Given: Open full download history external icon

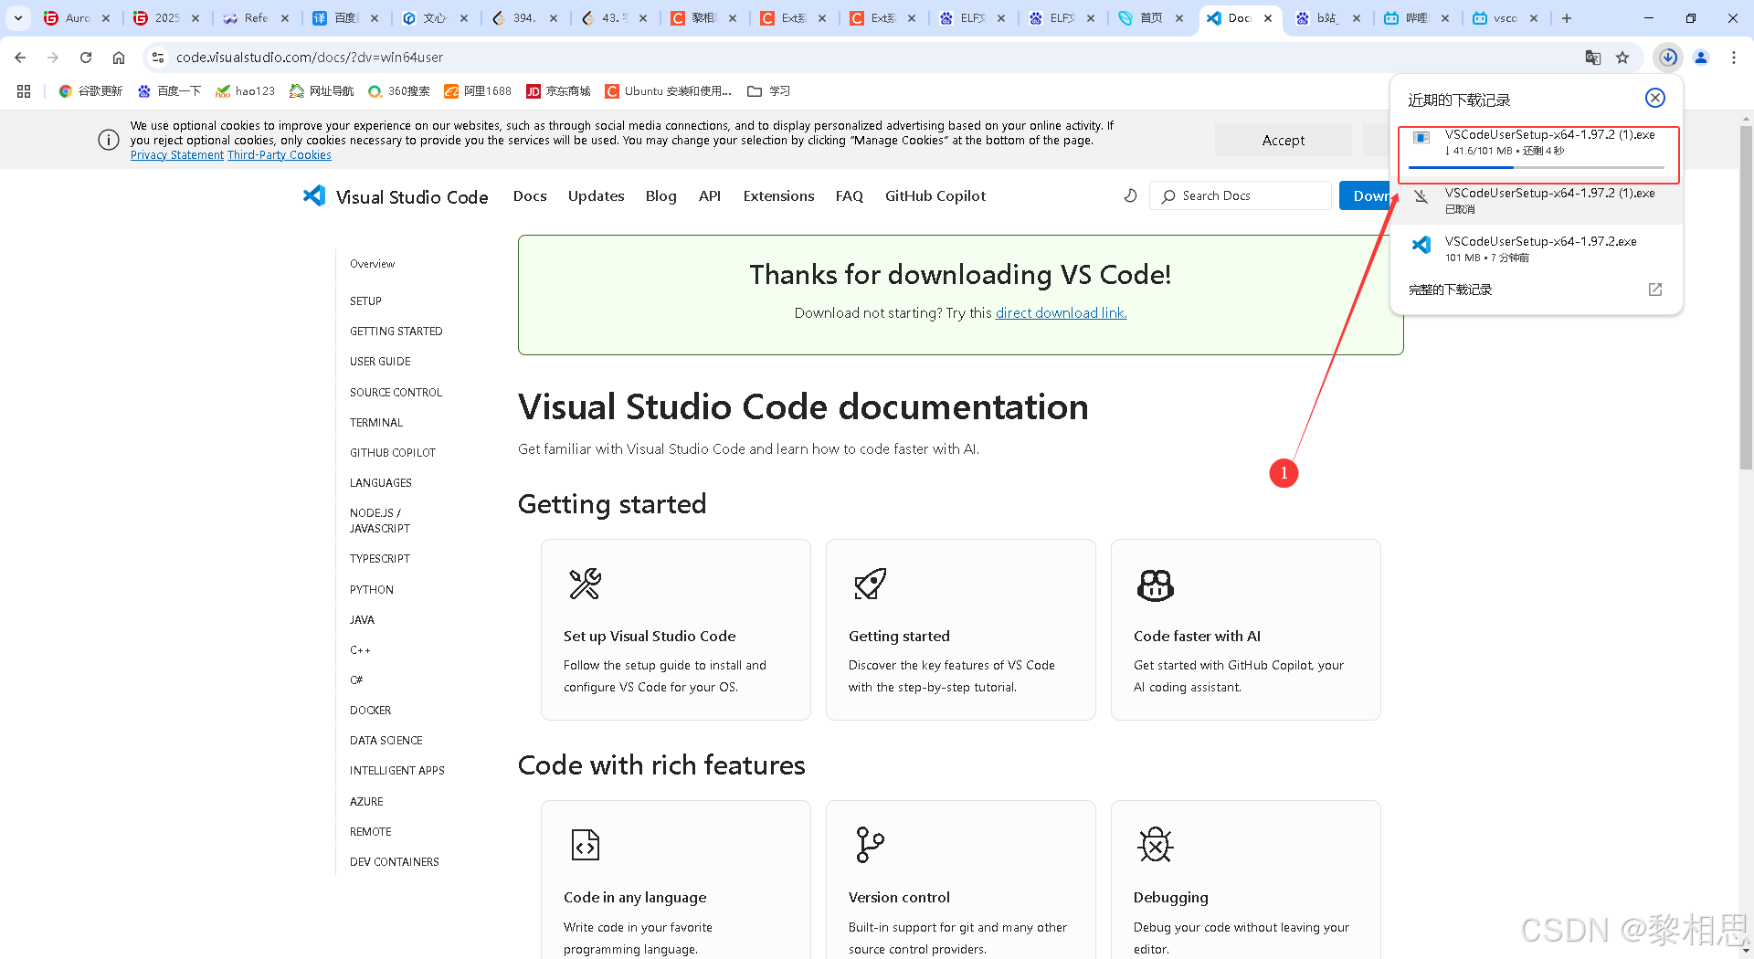Looking at the screenshot, I should 1655,290.
